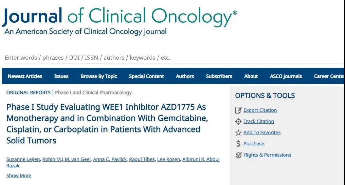Screen dimensions: 345x185
Task: Click the search keywords input field
Action: [170, 58]
